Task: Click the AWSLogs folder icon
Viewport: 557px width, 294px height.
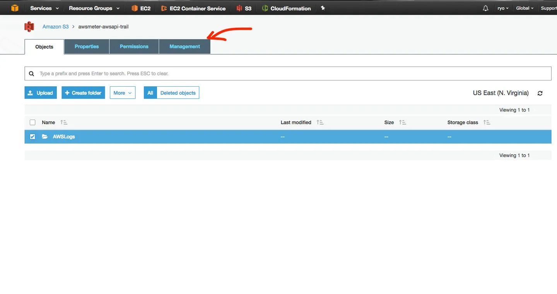Action: tap(45, 137)
